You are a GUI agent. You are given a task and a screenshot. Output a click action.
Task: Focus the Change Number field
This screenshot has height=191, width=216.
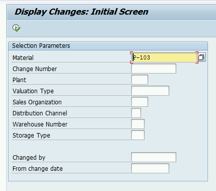[154, 69]
